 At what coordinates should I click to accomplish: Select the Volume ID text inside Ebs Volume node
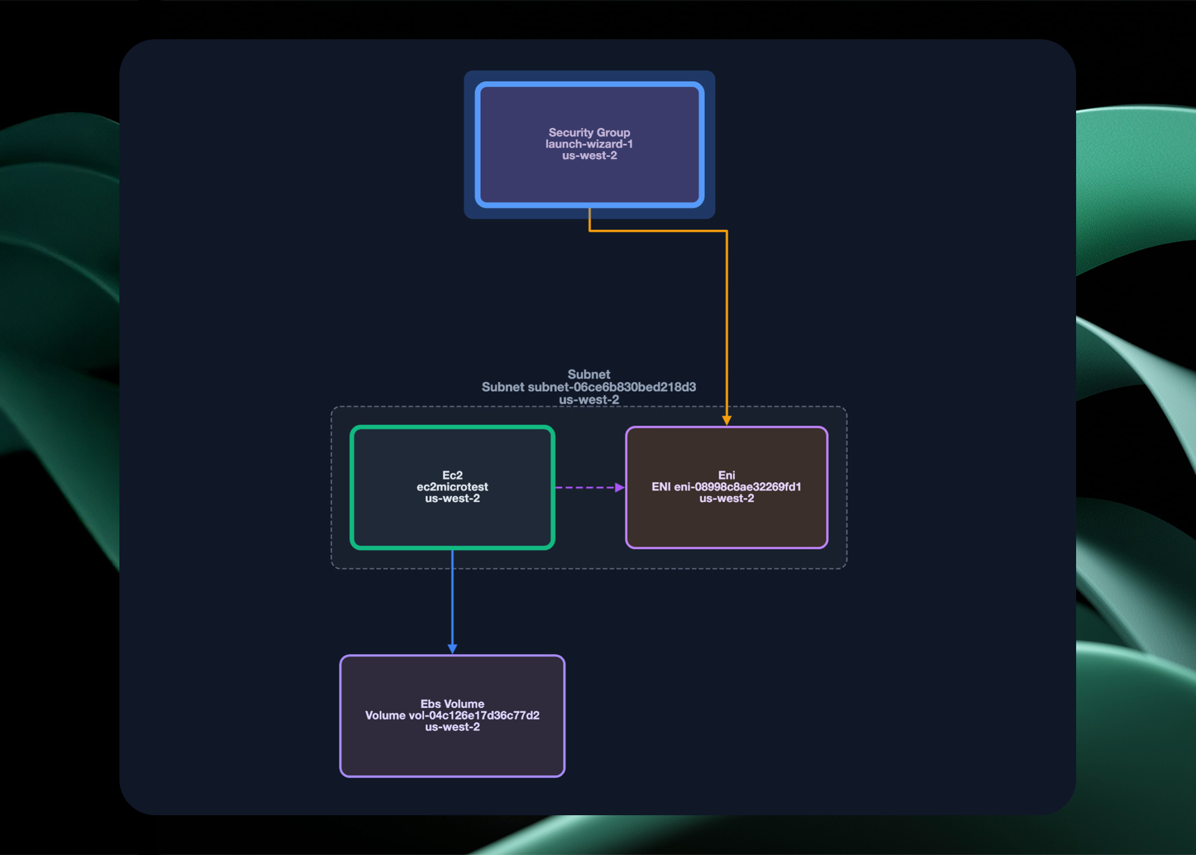click(453, 715)
